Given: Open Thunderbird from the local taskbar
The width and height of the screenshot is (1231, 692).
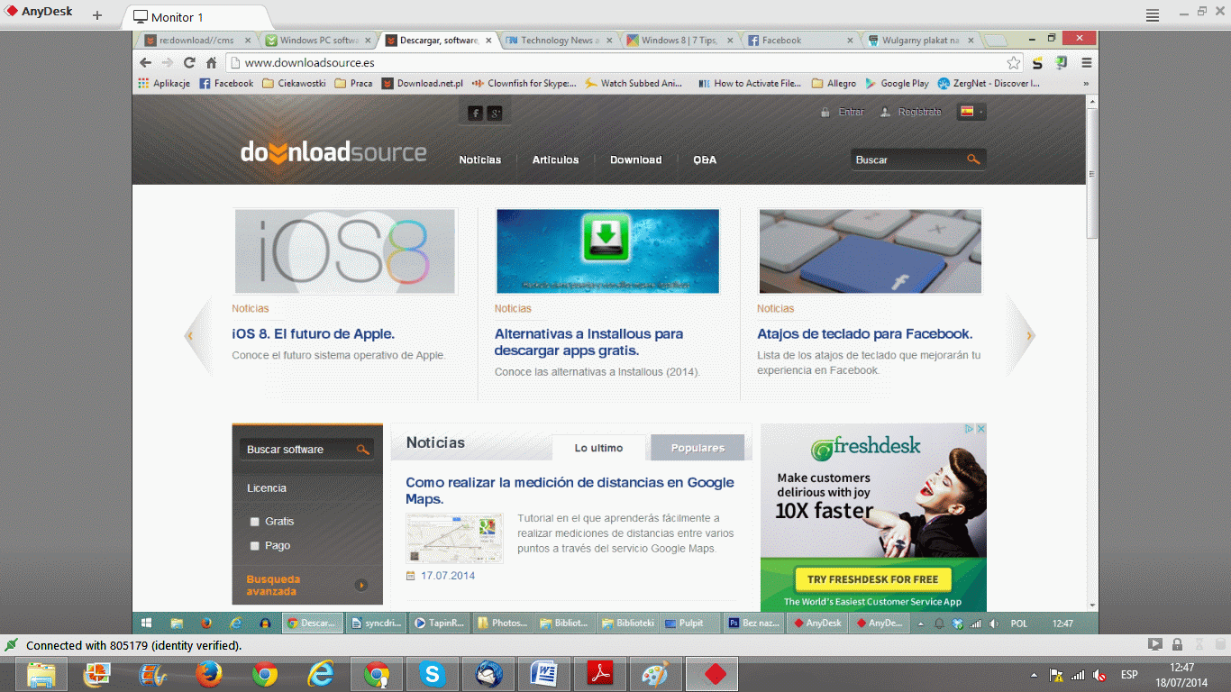Looking at the screenshot, I should coord(488,673).
